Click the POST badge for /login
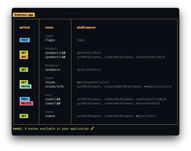 tap(25, 40)
